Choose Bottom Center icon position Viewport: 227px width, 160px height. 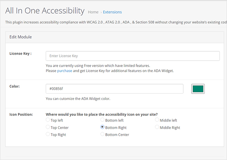[102, 134]
